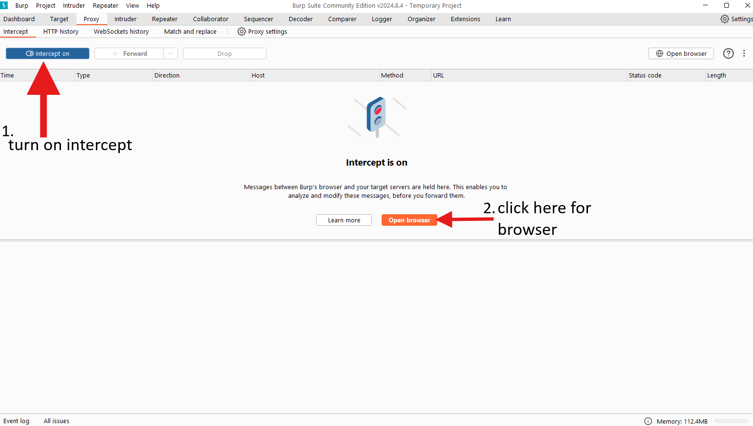This screenshot has width=753, height=426.
Task: Click the Drop button
Action: tap(225, 53)
